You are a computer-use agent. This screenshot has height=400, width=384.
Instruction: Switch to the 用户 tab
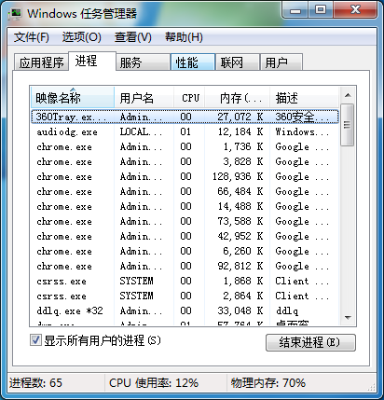[x=281, y=62]
